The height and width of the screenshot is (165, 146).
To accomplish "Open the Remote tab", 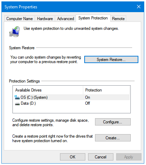I will pyautogui.click(x=118, y=19).
